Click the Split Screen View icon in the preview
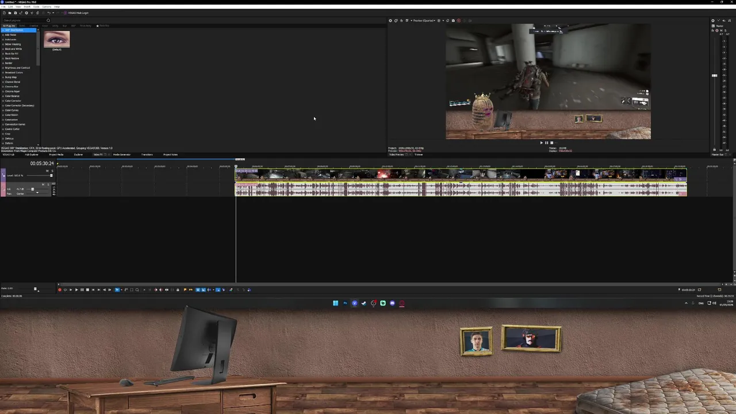The height and width of the screenshot is (414, 736). click(407, 21)
